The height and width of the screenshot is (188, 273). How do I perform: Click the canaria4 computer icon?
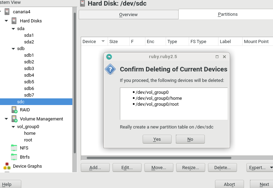tap(7, 12)
